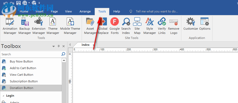Click the Toolbox Search input field
The height and width of the screenshot is (103, 238).
pyautogui.click(x=30, y=54)
